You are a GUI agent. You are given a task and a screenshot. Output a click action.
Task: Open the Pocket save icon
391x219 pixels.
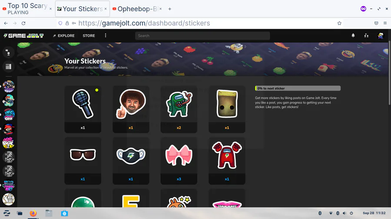tap(376, 23)
